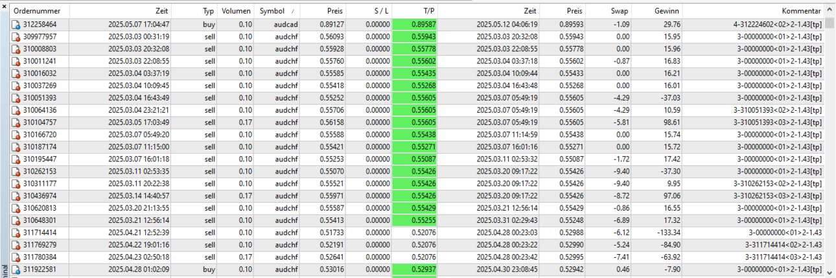The height and width of the screenshot is (278, 836).
Task: Select the icon beside order 310187174
Action: [16, 147]
